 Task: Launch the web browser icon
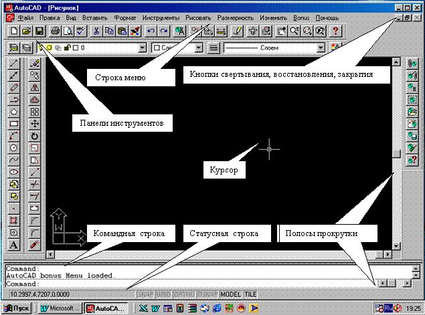tap(179, 31)
